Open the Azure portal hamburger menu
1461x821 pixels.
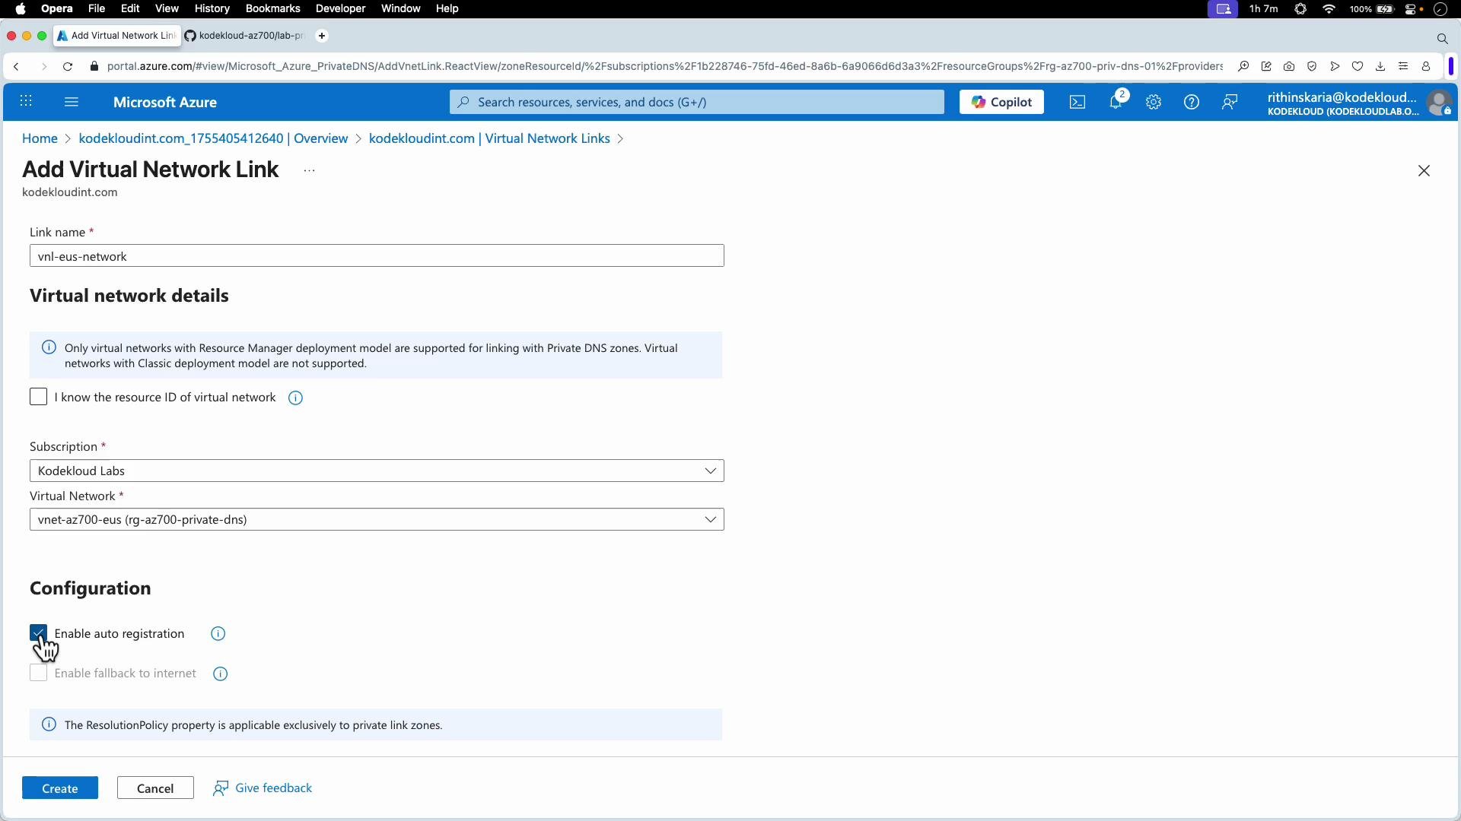pyautogui.click(x=72, y=102)
